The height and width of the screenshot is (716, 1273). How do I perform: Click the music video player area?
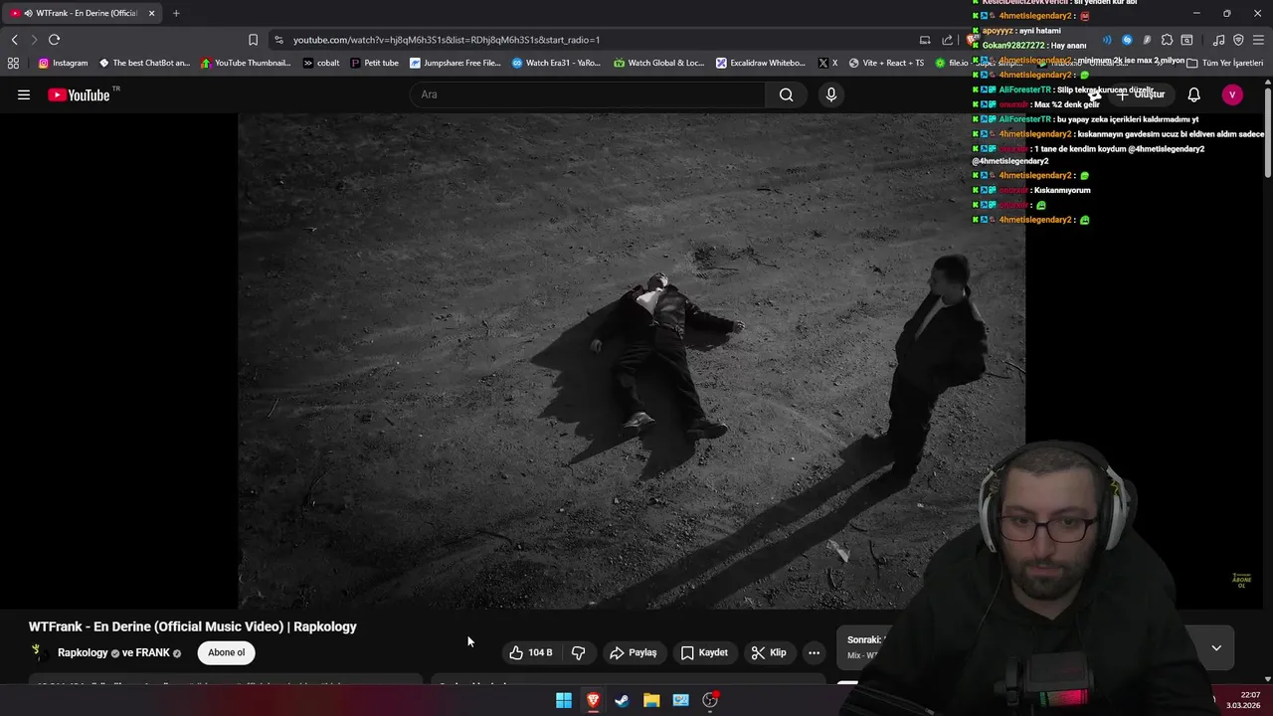(631, 360)
